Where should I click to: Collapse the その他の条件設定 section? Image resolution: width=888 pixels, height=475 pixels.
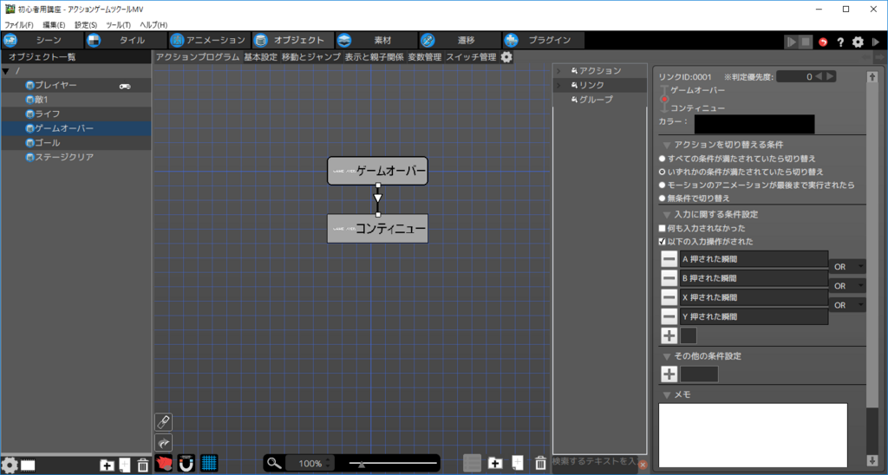(667, 356)
